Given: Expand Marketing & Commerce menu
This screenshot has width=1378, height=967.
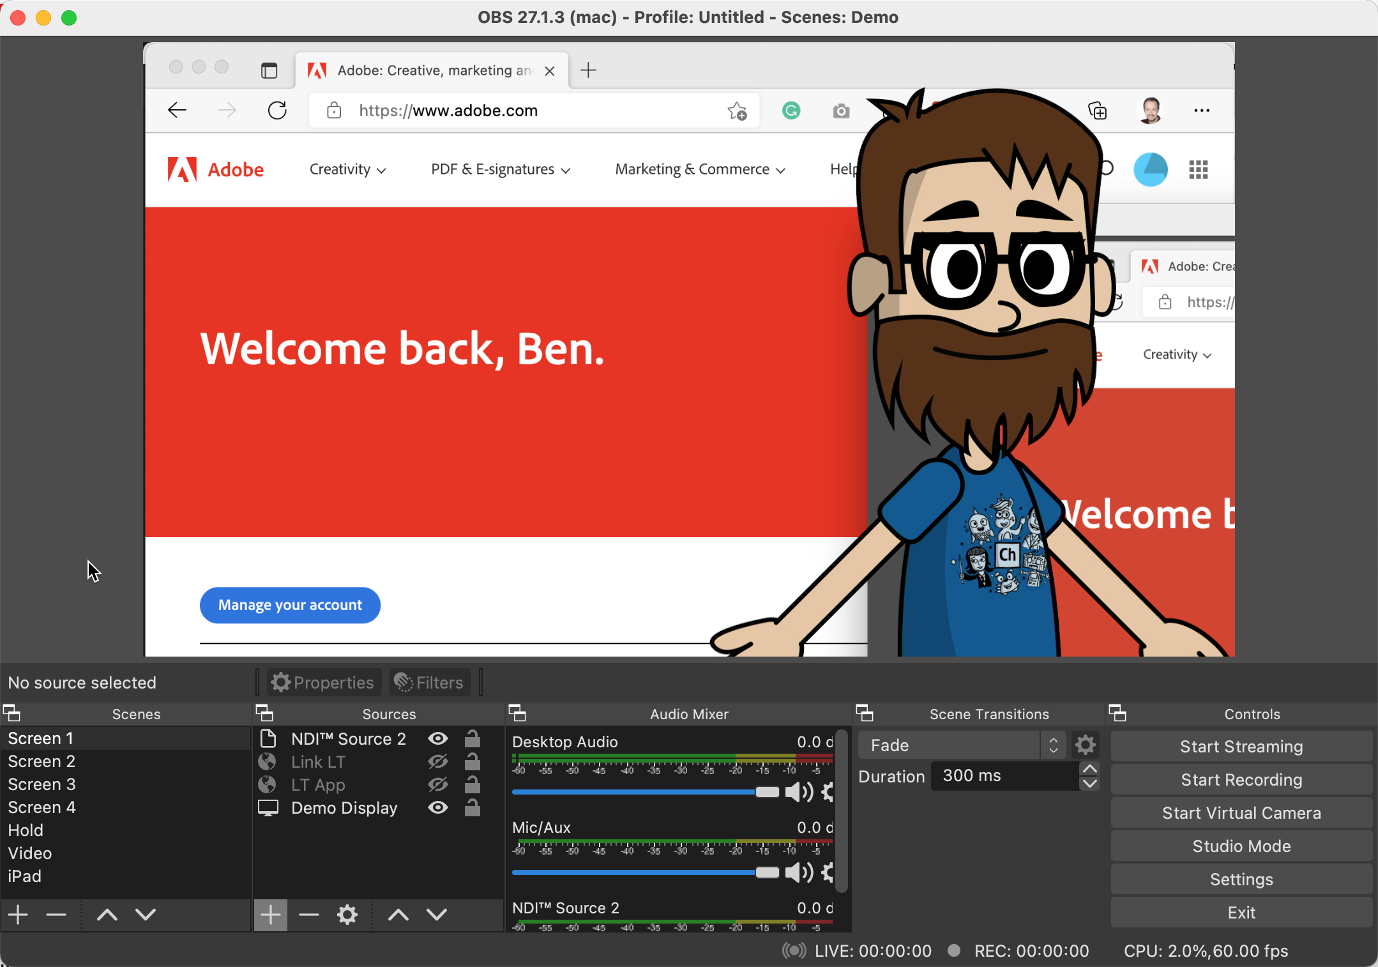Looking at the screenshot, I should tap(700, 169).
